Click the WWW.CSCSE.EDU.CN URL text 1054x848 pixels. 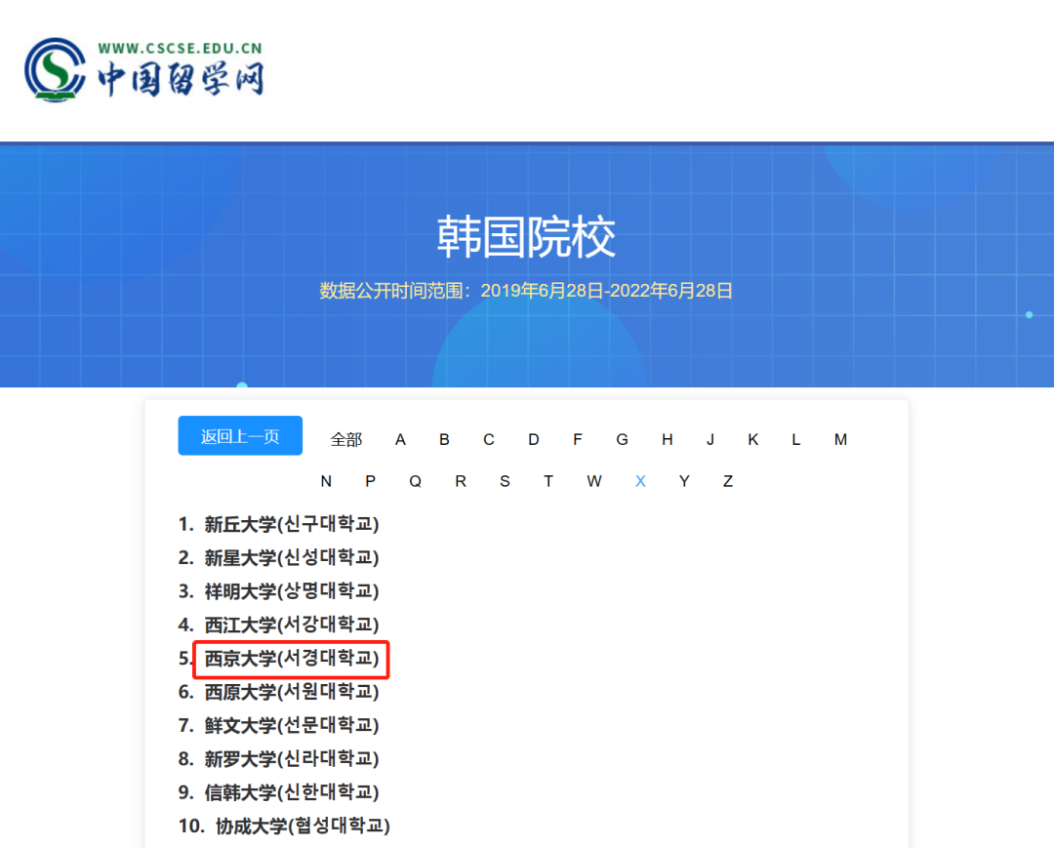coord(181,49)
